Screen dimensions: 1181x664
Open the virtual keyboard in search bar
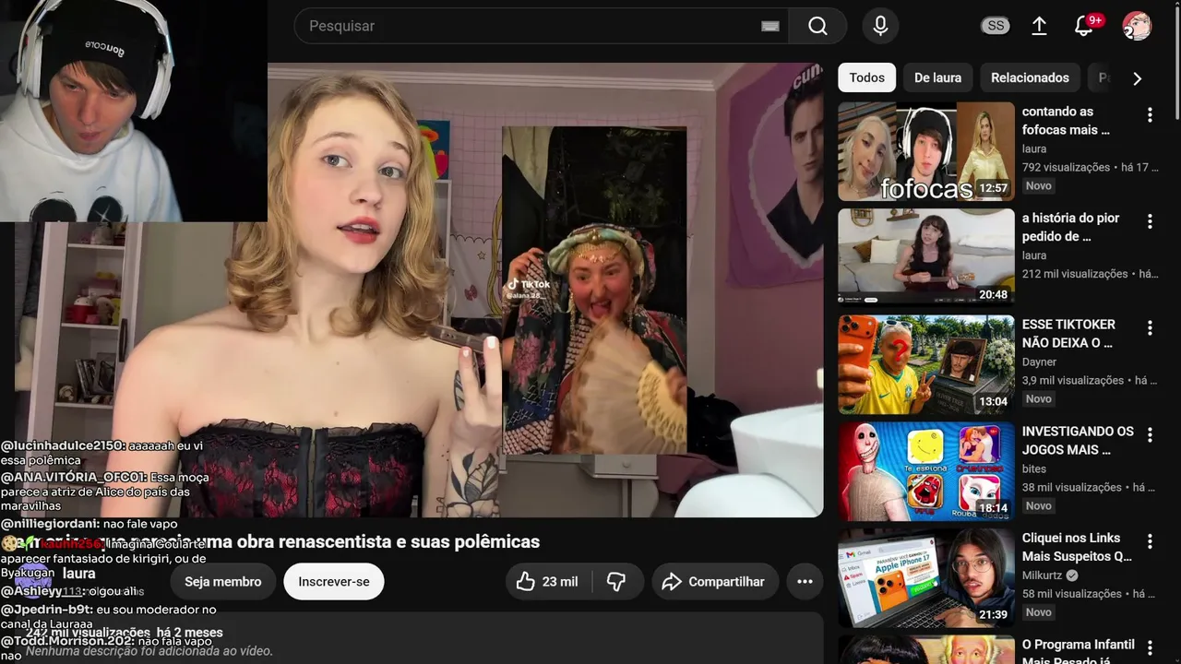[x=770, y=26]
